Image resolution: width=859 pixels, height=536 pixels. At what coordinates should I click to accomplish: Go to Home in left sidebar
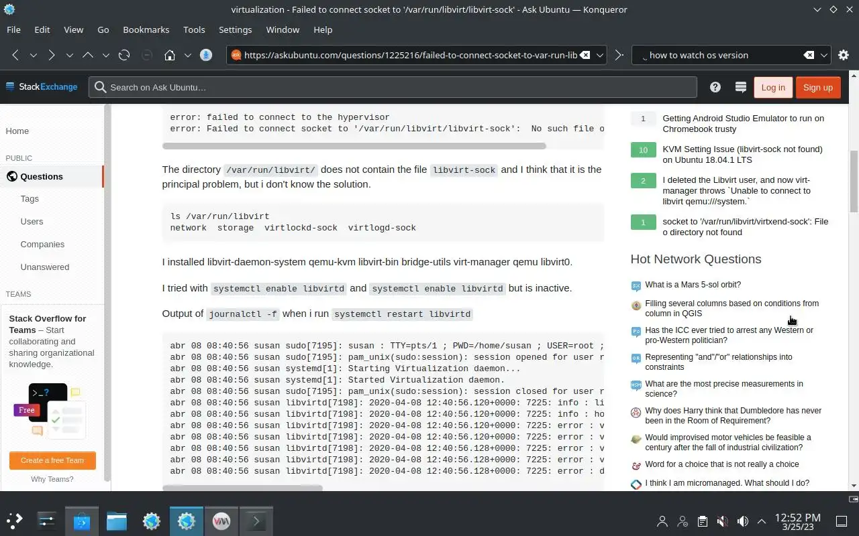(17, 131)
